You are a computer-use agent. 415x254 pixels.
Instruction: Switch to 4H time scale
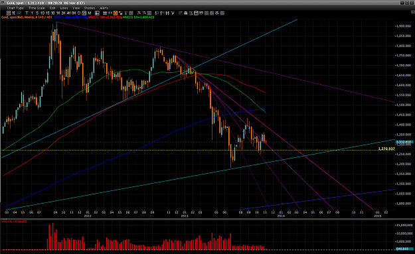[68, 13]
